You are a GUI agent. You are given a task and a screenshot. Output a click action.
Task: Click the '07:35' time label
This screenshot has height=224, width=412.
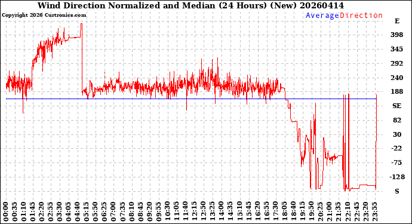click(123, 212)
